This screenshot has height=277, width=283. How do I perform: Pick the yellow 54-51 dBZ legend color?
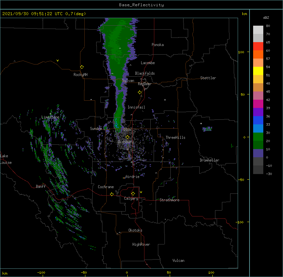click(258, 71)
